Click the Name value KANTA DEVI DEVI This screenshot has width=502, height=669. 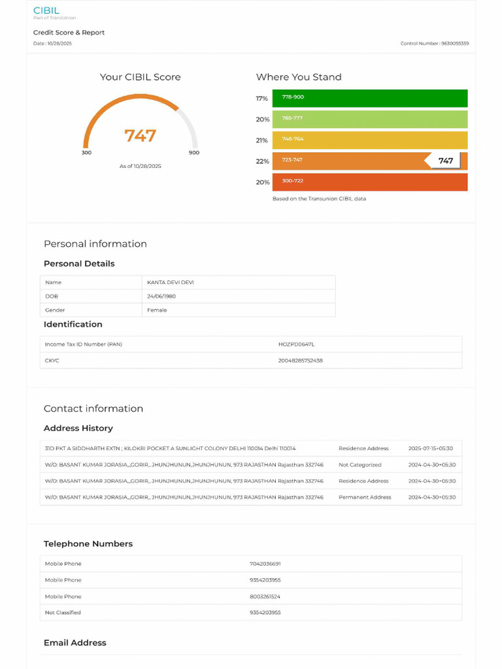tap(171, 282)
